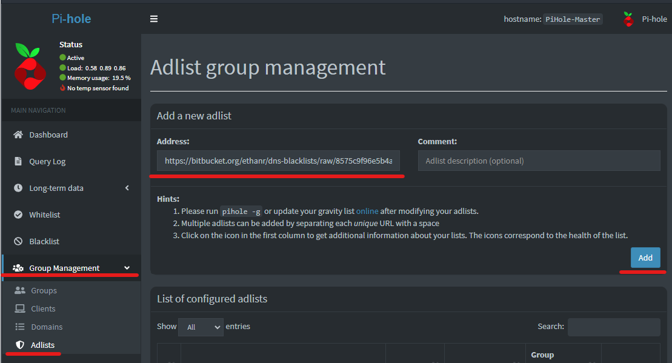The height and width of the screenshot is (363, 672).
Task: Click the Adlists megaphone icon
Action: click(x=21, y=345)
